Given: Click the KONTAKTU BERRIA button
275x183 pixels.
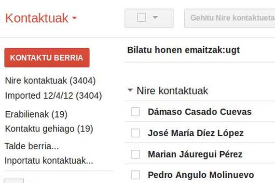Looking at the screenshot, I should pyautogui.click(x=47, y=58).
